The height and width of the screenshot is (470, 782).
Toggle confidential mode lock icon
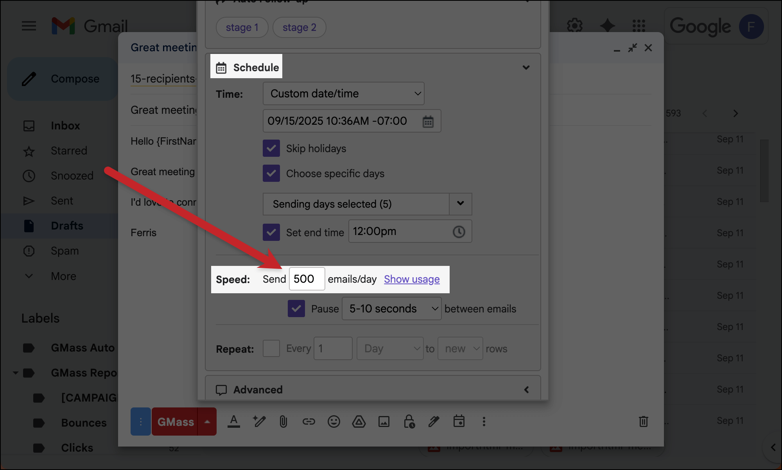(x=409, y=422)
